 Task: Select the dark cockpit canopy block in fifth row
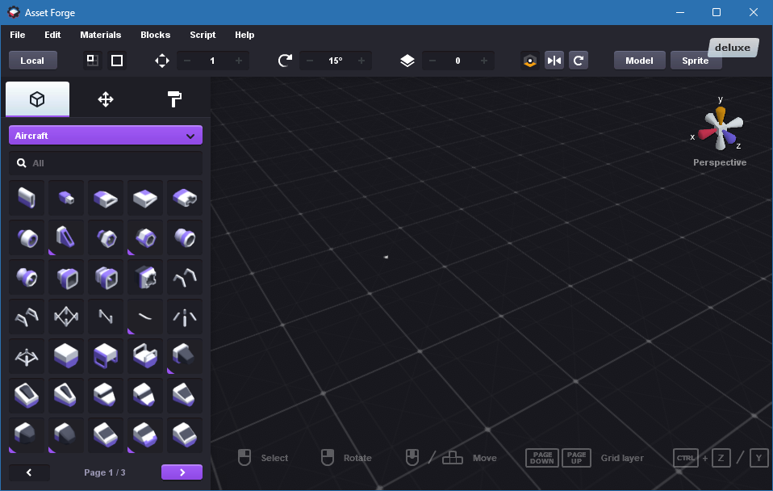click(185, 356)
